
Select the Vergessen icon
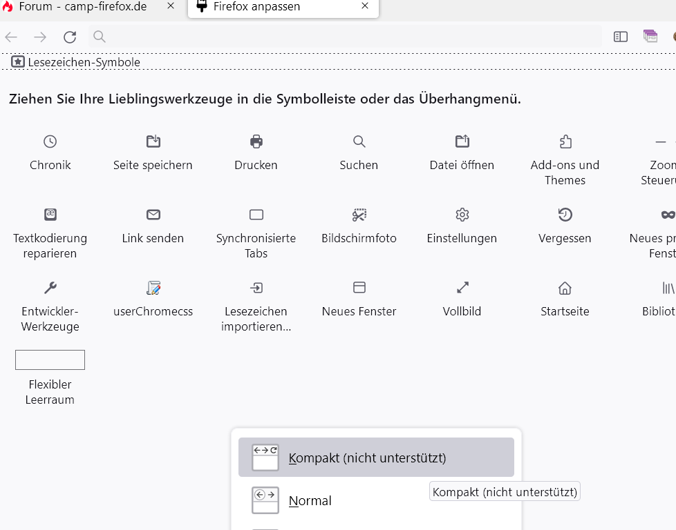565,215
